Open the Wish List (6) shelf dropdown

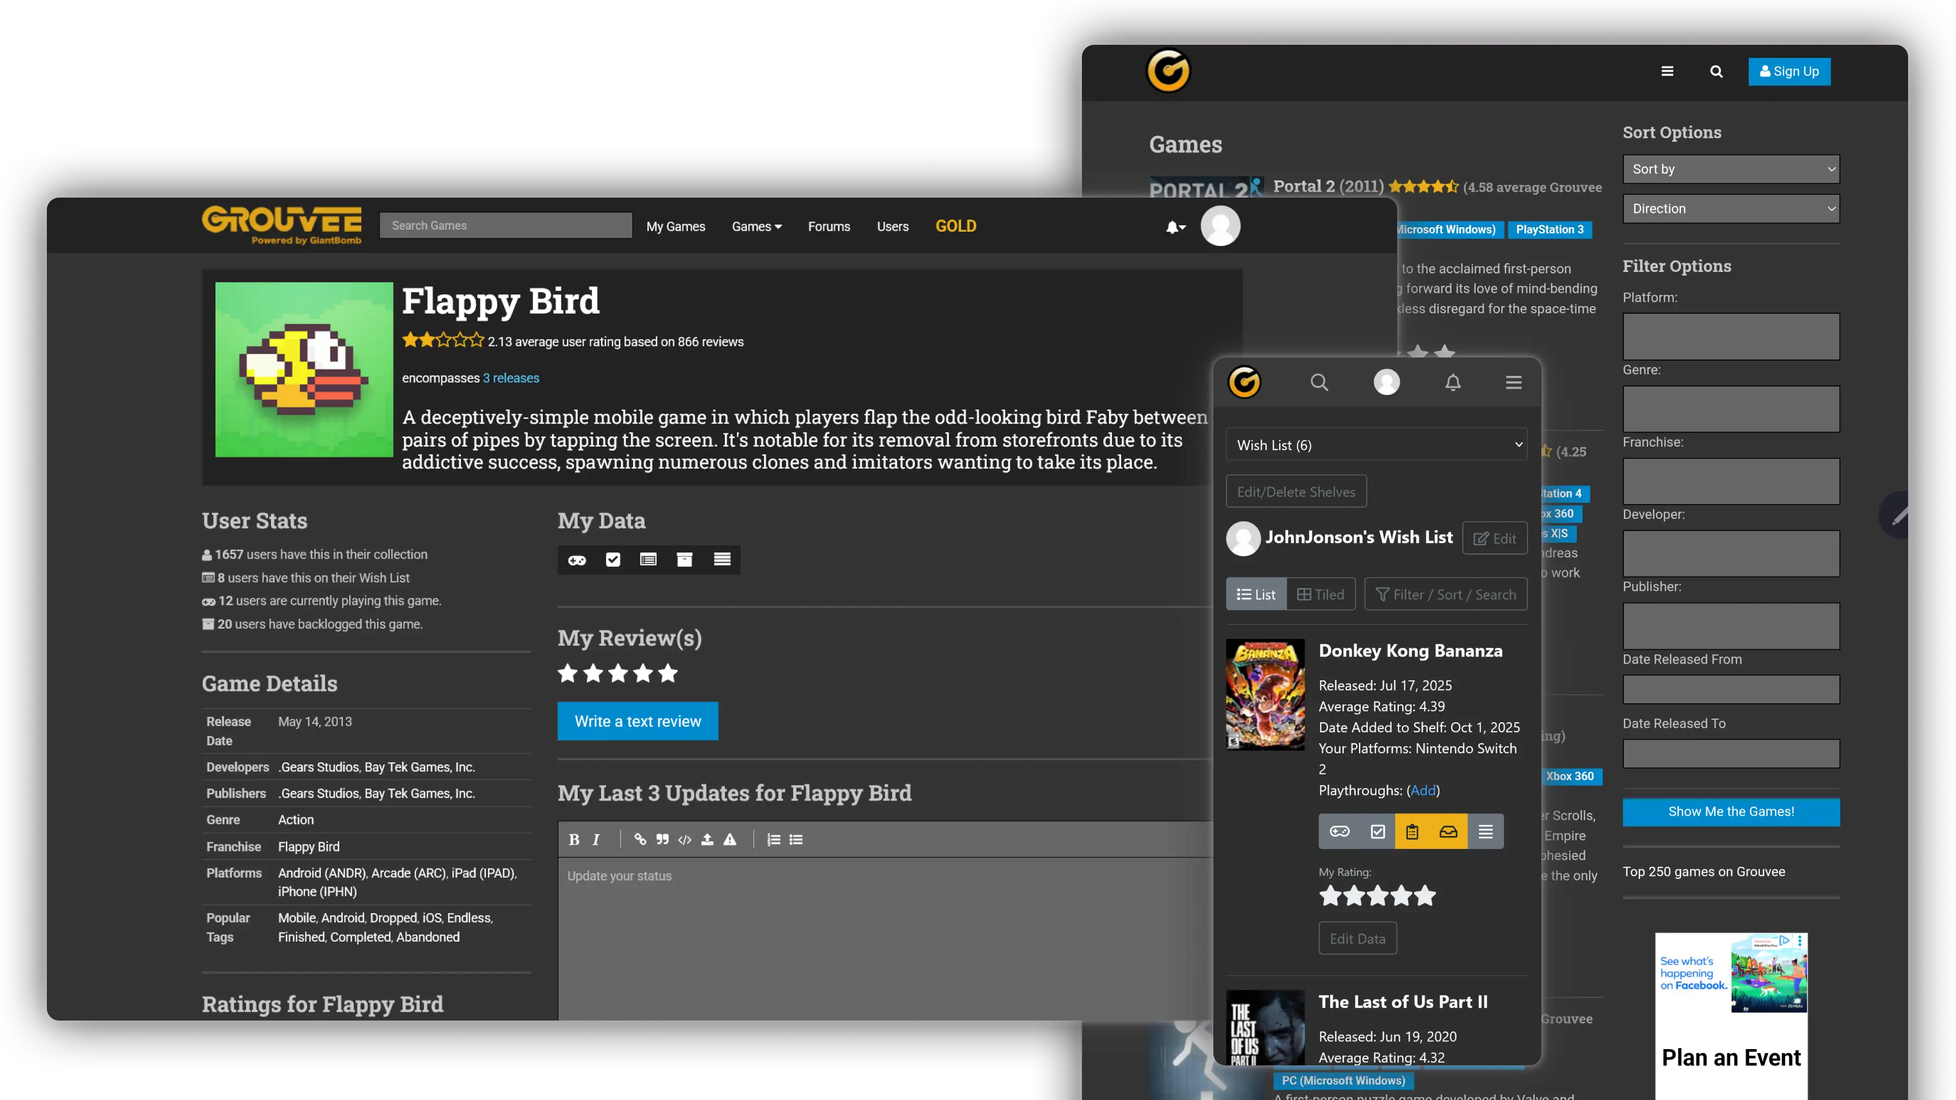click(1376, 445)
